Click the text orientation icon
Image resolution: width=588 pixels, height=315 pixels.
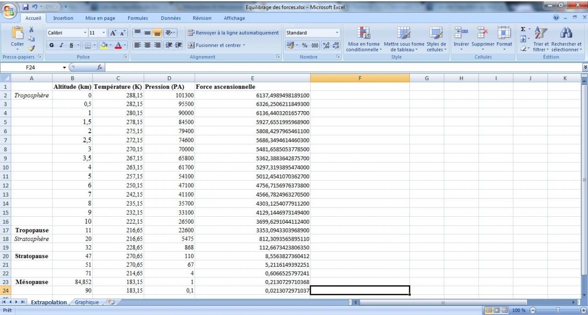tap(169, 33)
